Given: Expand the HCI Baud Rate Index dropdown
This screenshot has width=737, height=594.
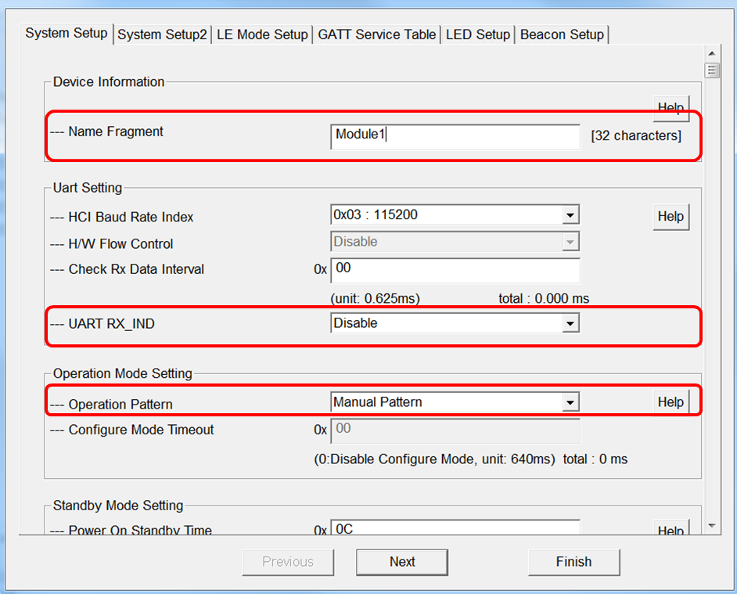Looking at the screenshot, I should point(570,215).
